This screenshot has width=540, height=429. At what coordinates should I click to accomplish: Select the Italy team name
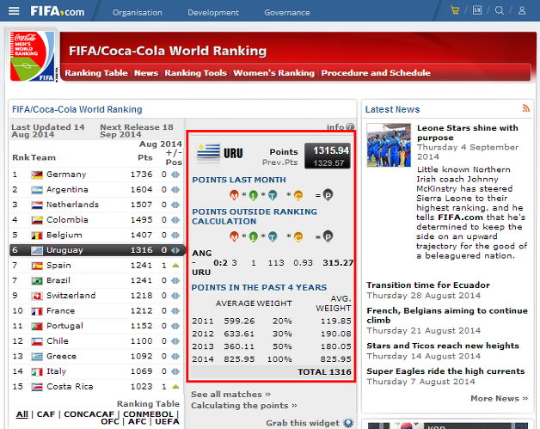56,371
